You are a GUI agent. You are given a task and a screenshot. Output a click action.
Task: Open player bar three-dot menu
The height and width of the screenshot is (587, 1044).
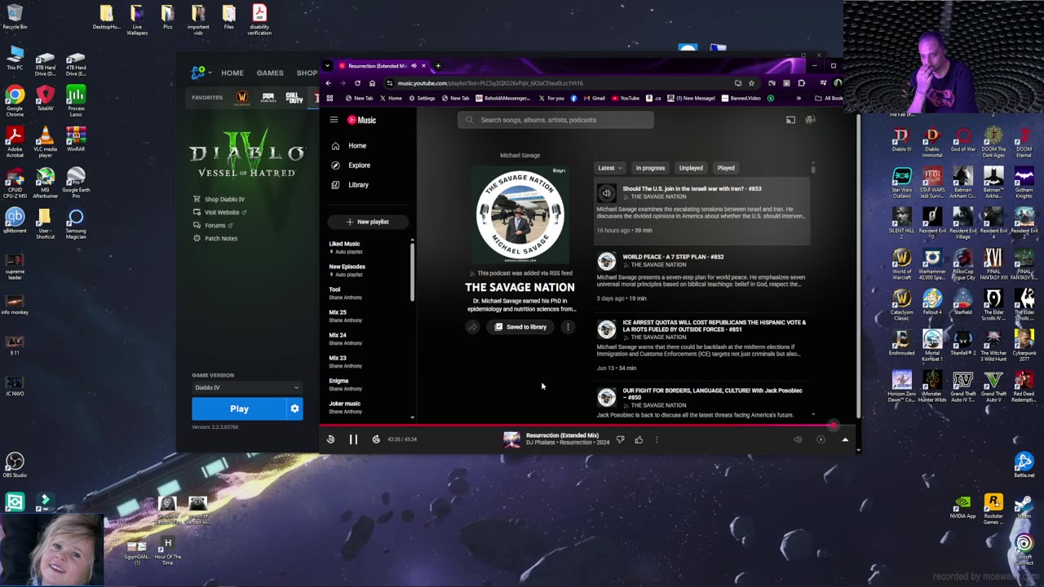tap(657, 439)
